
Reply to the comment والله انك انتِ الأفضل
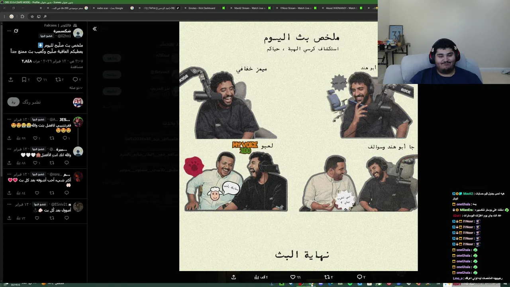point(67,163)
